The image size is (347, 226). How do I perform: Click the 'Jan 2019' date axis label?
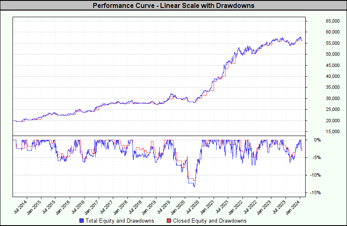149,207
